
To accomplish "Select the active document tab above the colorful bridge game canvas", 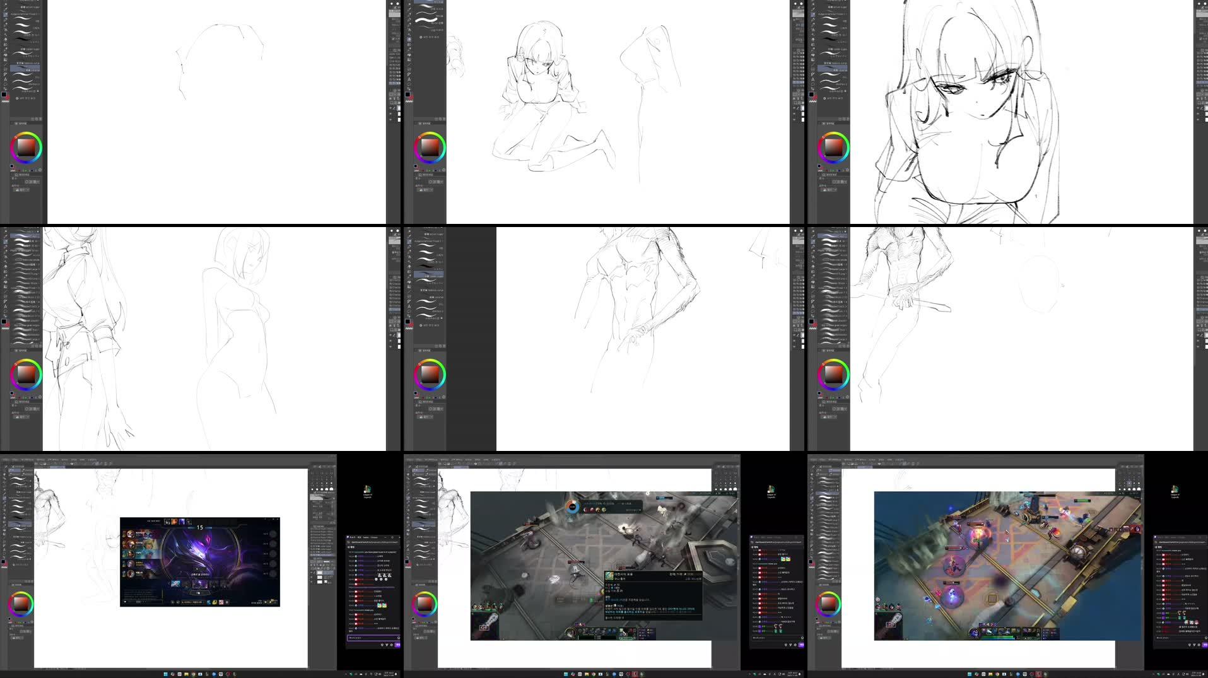I will [865, 467].
